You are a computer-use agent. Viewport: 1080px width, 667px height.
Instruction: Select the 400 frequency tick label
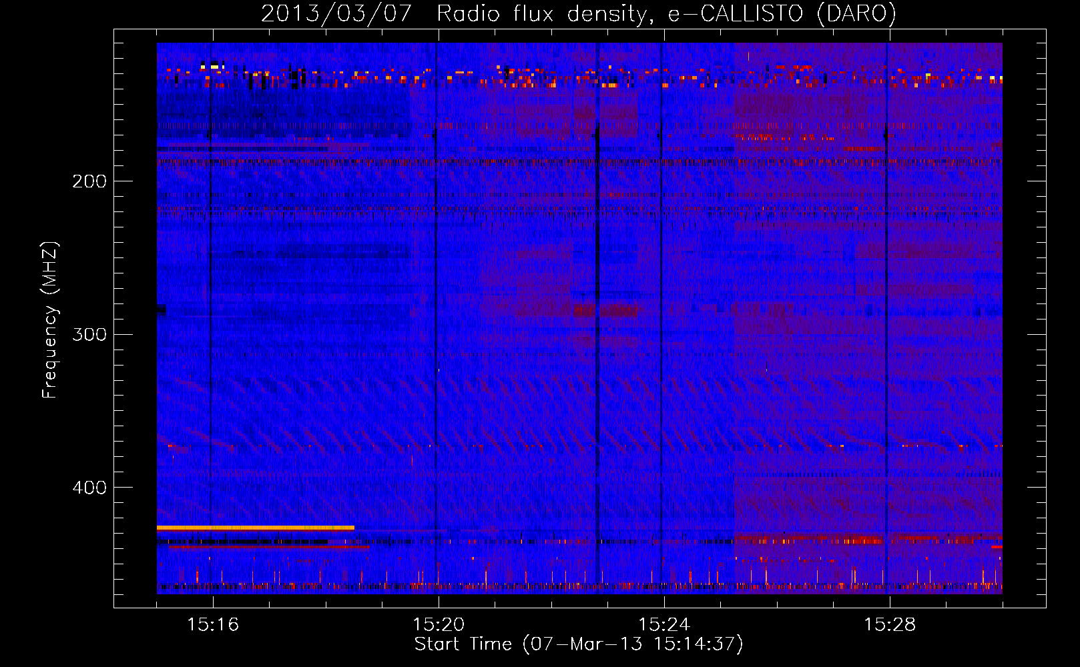click(x=89, y=488)
